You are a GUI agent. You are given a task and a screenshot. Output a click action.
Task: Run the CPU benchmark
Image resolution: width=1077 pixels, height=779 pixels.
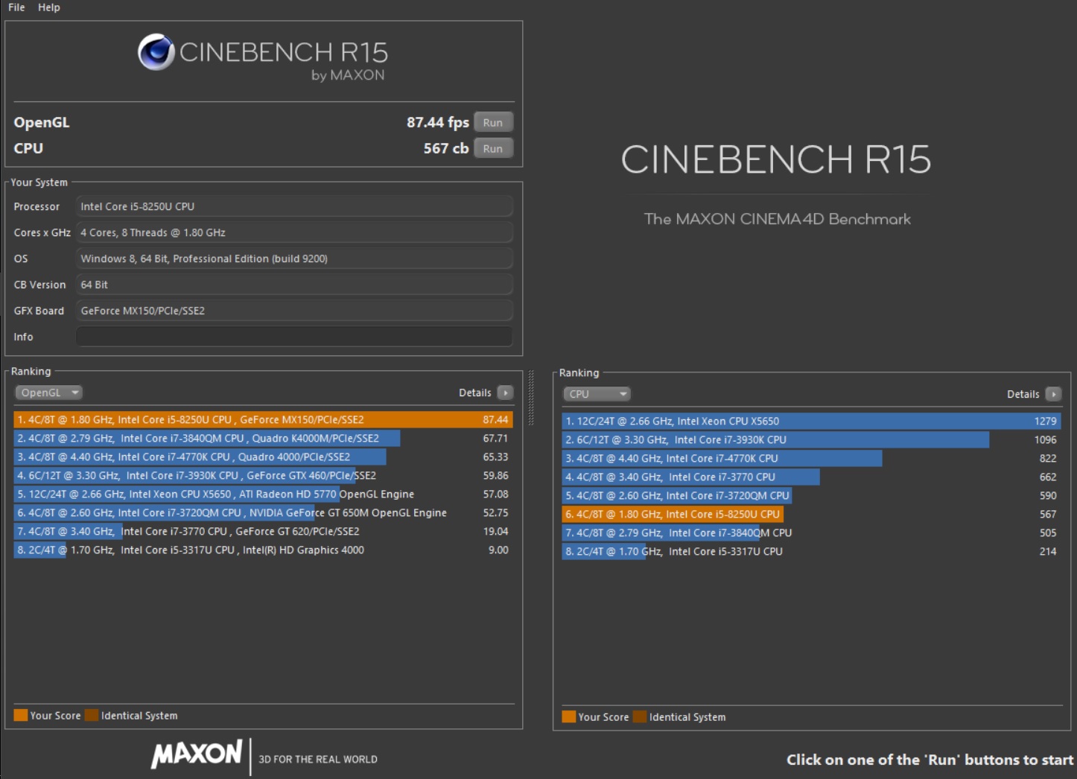click(x=493, y=148)
